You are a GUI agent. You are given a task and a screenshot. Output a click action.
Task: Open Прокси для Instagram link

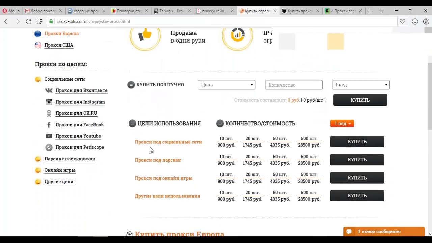(80, 102)
